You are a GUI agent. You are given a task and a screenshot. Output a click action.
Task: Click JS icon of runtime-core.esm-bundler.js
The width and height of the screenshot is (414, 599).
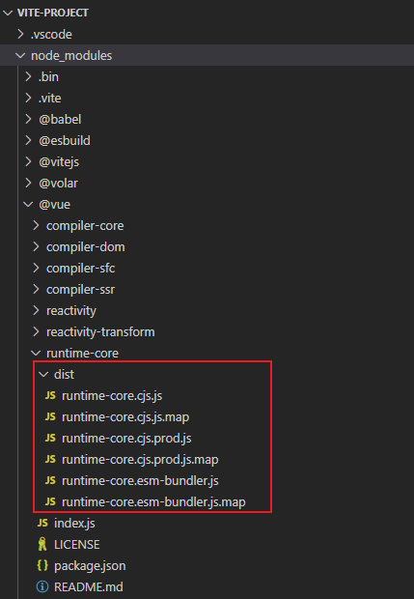click(x=50, y=480)
